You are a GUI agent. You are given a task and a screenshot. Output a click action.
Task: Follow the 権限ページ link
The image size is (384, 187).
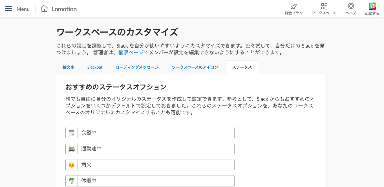pos(131,52)
